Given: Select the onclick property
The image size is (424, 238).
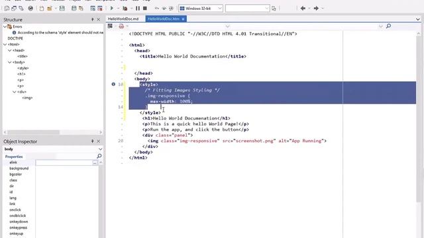Looking at the screenshot, I should [15, 210].
